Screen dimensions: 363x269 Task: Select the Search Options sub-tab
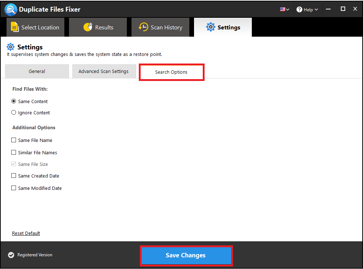172,72
